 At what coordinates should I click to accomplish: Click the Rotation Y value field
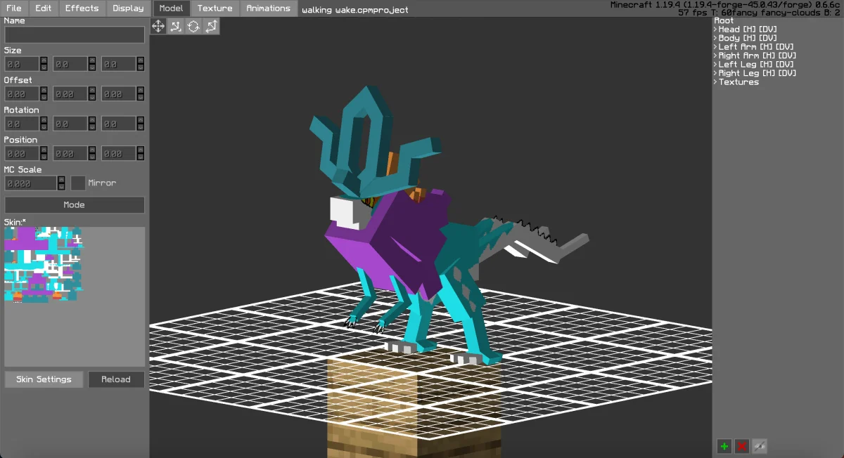click(70, 124)
